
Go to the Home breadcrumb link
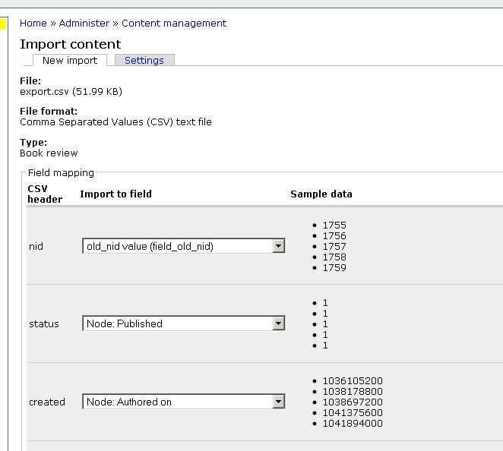(x=33, y=24)
